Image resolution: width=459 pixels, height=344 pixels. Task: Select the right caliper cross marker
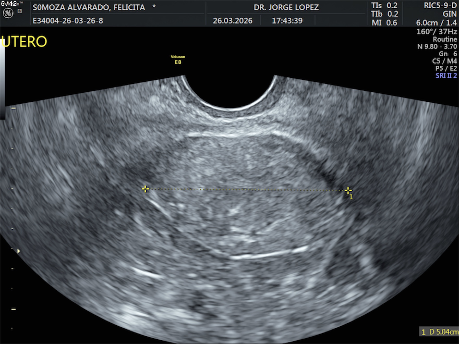[x=348, y=191]
